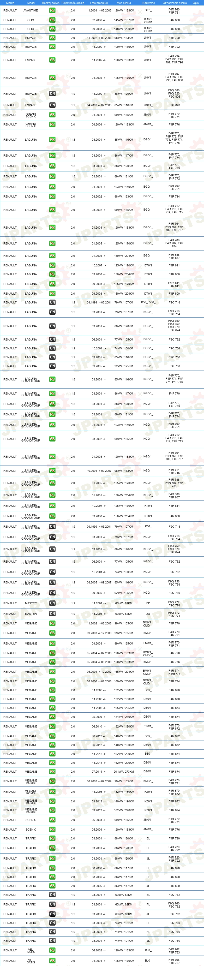The image size is (204, 966).
Task: Click the 145kW / 197KM power cell
Action: click(124, 20)
